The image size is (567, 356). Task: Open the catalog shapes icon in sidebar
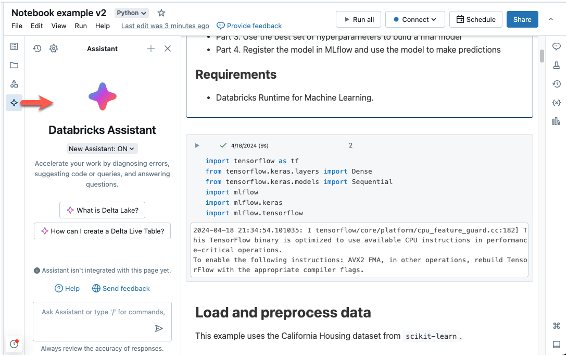pos(14,84)
